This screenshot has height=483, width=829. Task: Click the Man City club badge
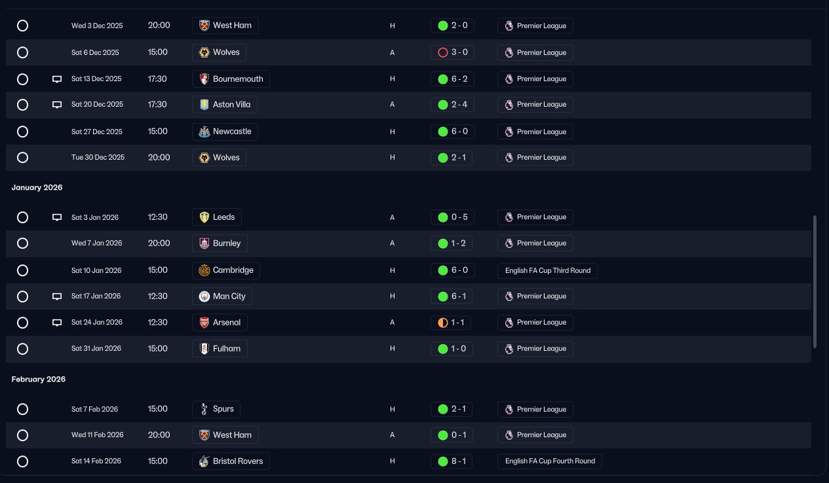(204, 296)
